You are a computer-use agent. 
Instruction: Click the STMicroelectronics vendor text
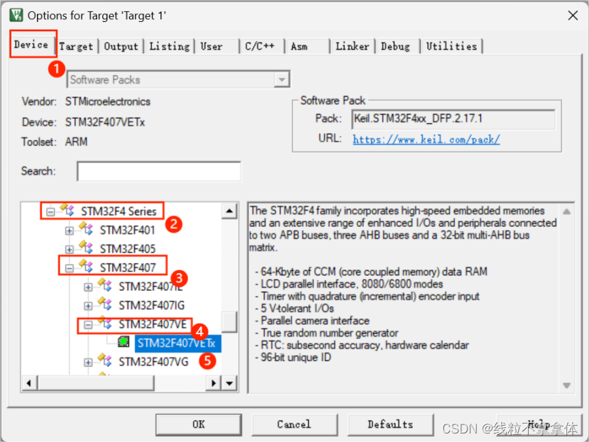pos(108,101)
